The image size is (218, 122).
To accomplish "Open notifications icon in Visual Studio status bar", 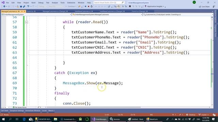I will [214, 115].
